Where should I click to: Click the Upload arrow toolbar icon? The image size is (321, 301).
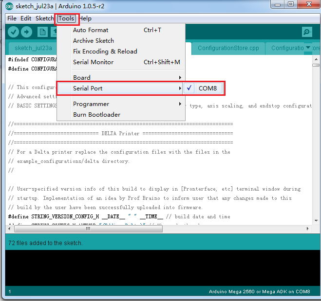point(27,32)
